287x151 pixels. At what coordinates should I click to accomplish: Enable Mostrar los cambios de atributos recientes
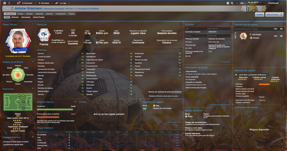click(147, 92)
